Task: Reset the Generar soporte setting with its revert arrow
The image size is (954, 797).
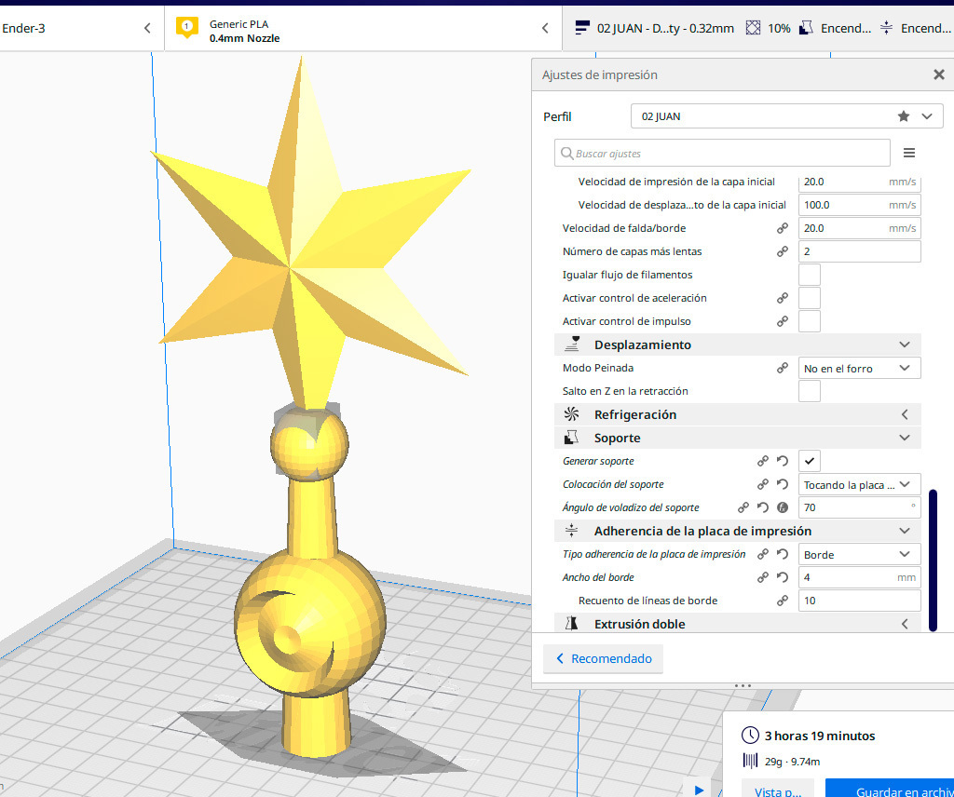Action: [783, 461]
